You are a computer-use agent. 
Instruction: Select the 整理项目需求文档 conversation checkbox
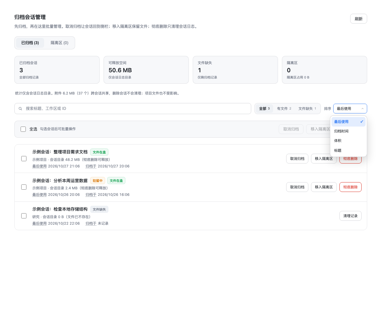coord(24,159)
